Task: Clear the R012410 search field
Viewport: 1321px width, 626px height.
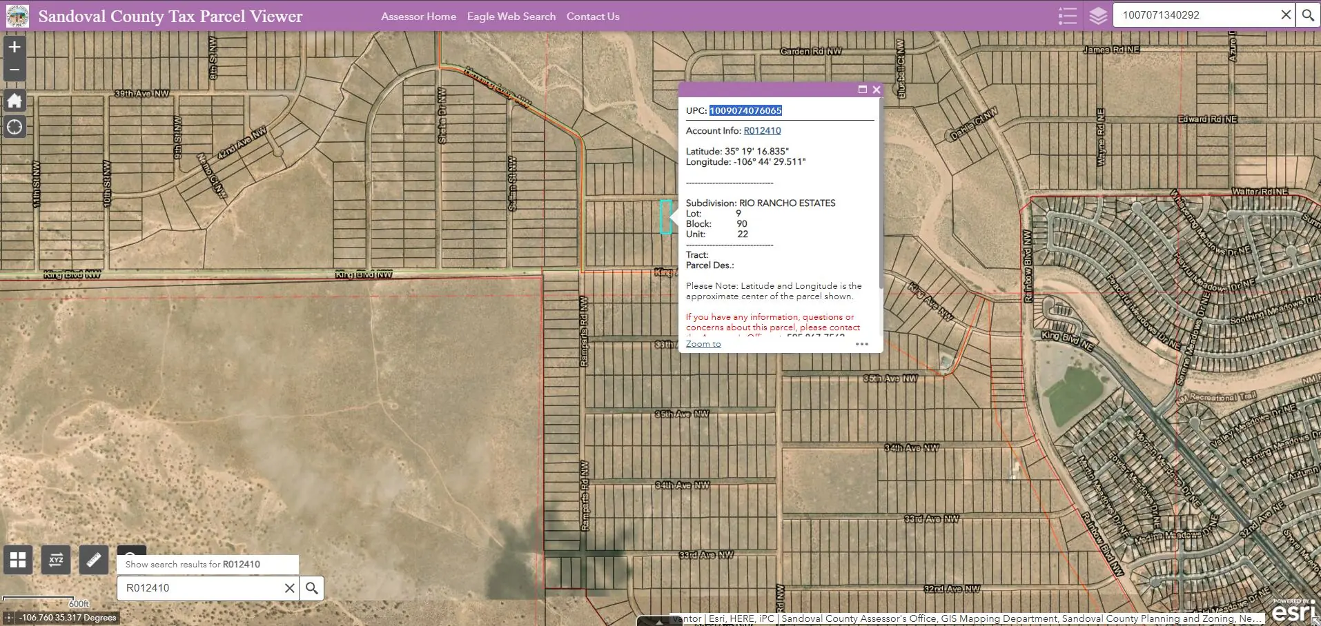Action: [290, 588]
